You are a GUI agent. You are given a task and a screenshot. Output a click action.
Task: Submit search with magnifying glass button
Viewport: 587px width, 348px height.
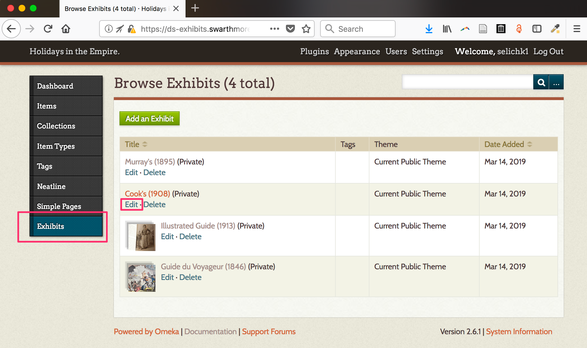(x=541, y=82)
